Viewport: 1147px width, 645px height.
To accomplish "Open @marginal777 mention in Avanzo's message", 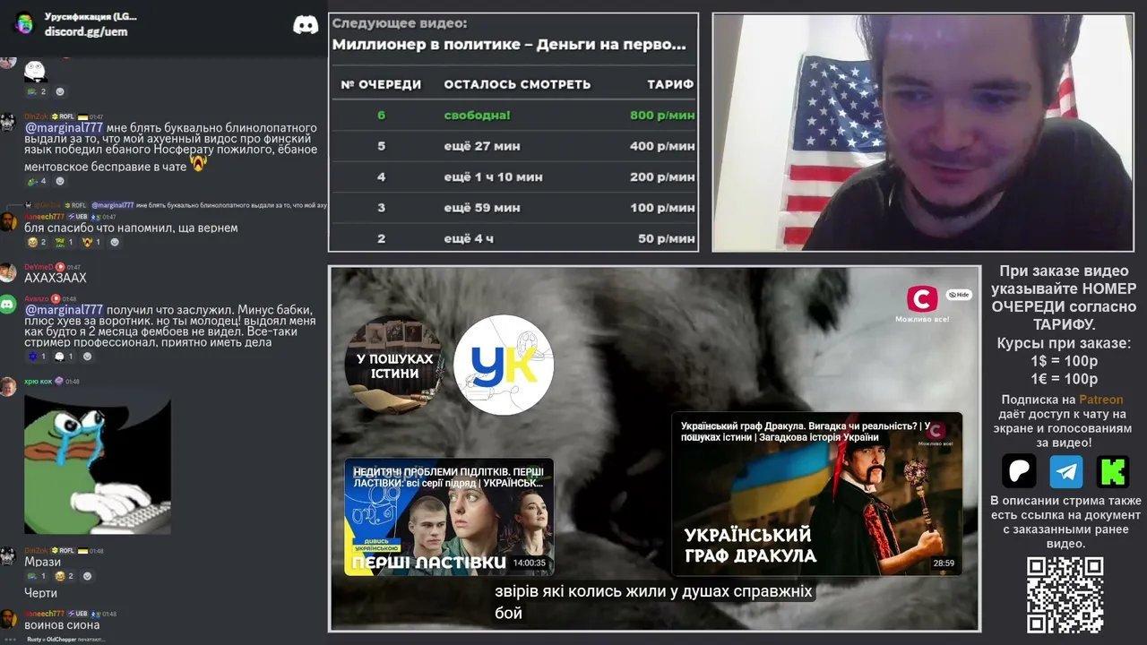I will tap(64, 310).
